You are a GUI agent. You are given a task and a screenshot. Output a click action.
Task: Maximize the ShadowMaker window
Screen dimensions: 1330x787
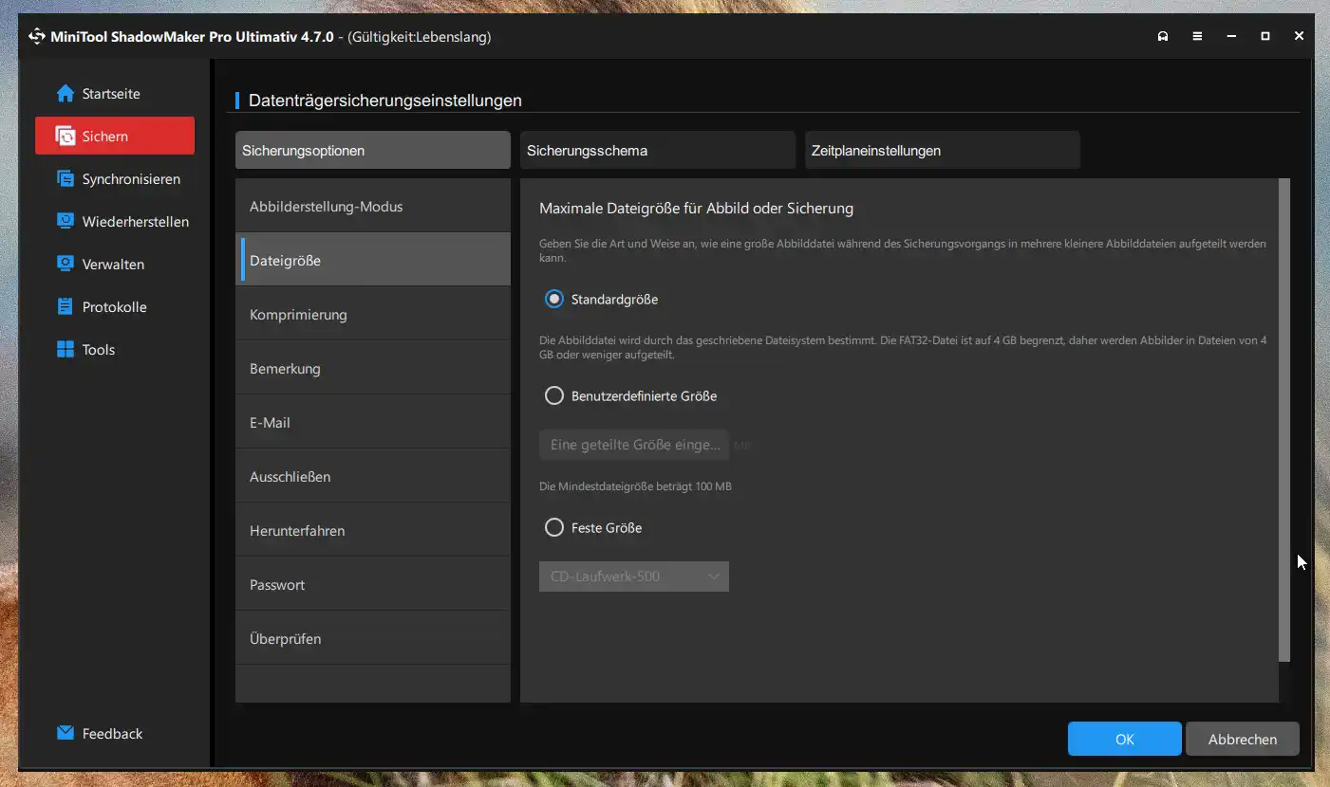click(1265, 37)
